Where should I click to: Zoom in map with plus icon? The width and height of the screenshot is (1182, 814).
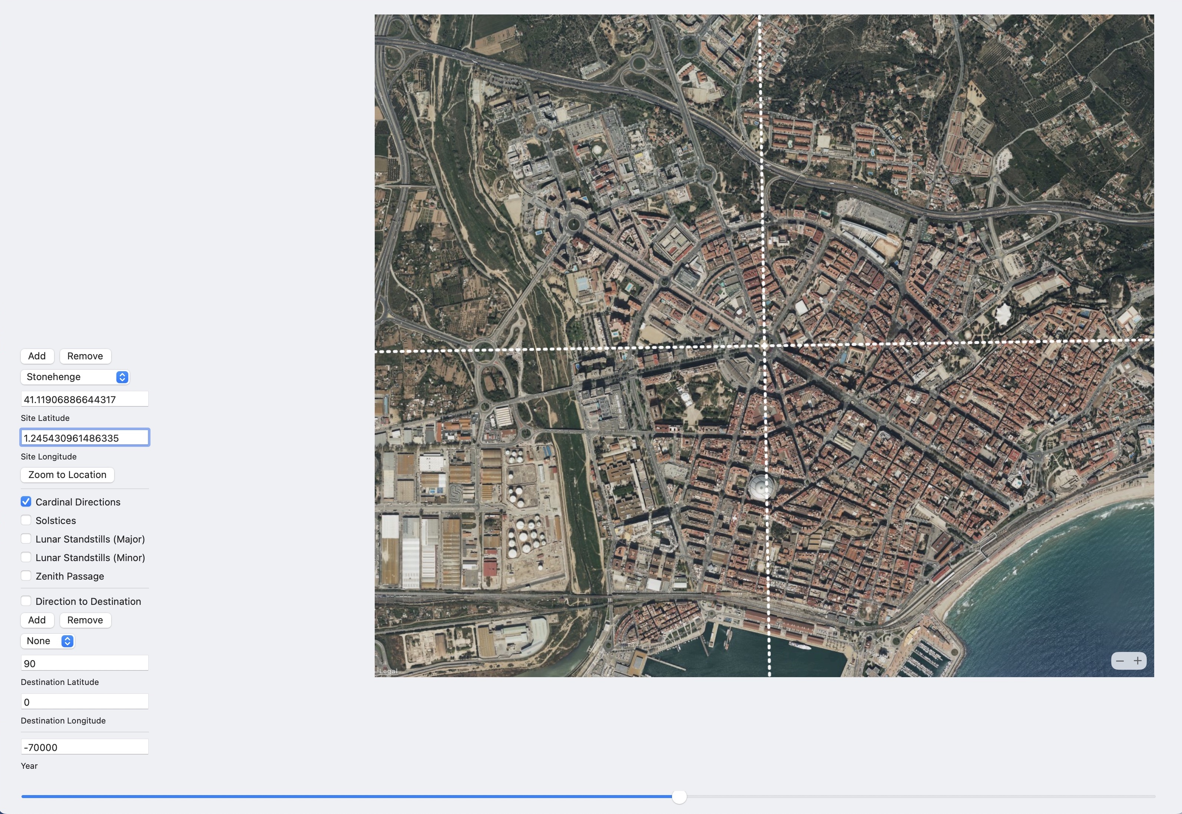click(x=1138, y=661)
